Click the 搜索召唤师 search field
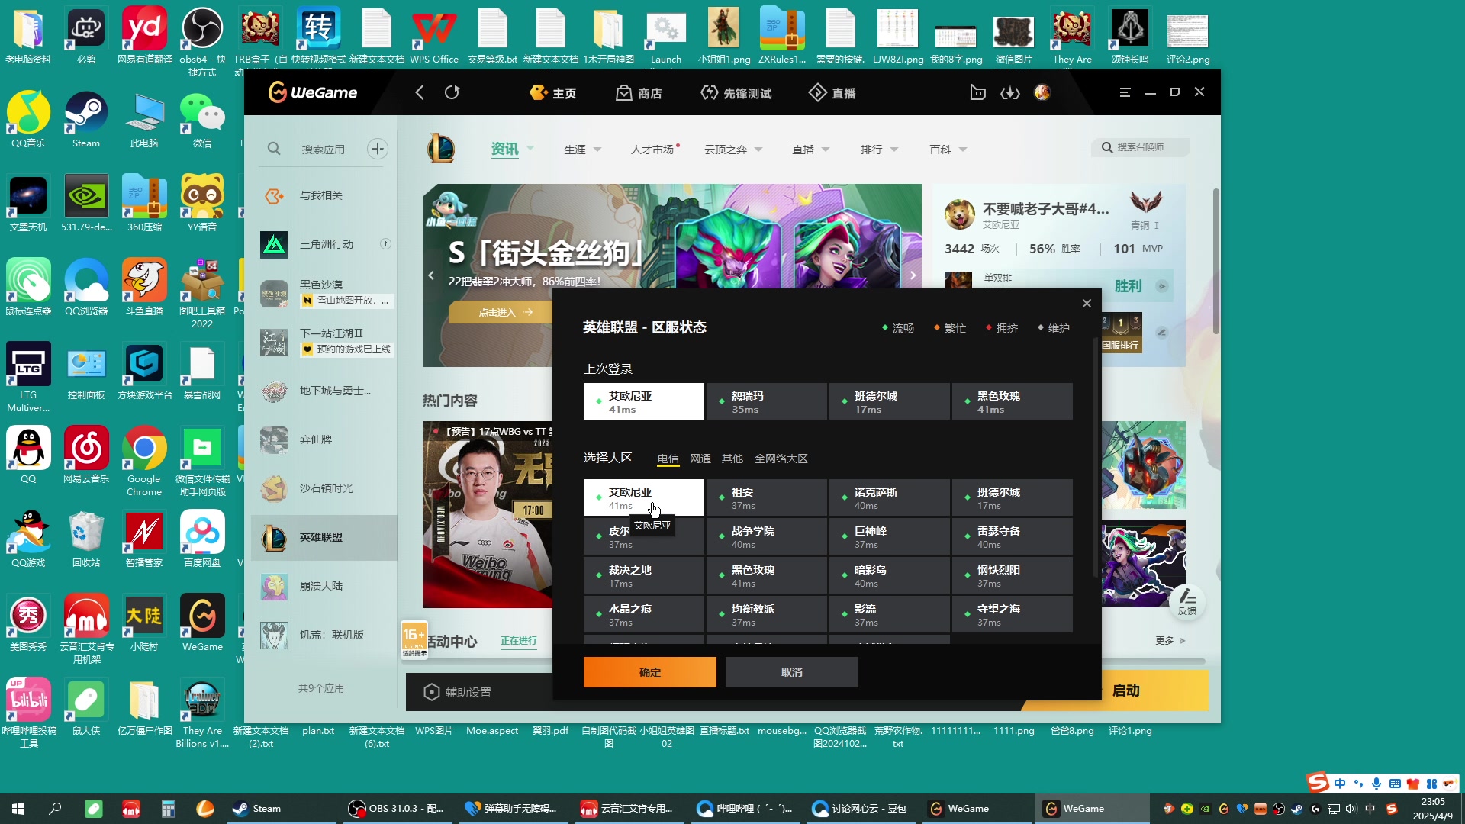1465x824 pixels. 1141,147
